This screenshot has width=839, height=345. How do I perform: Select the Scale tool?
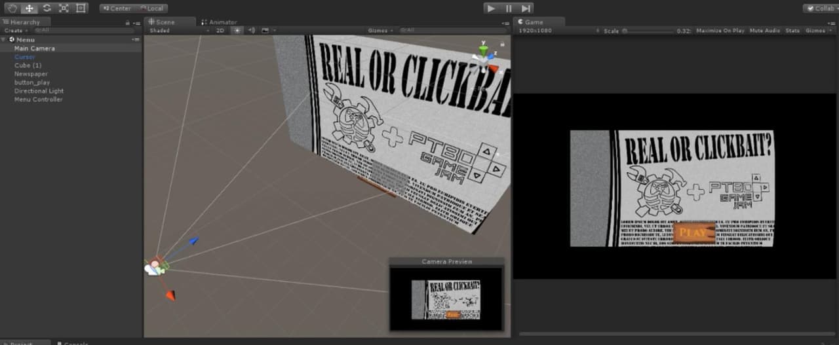64,9
